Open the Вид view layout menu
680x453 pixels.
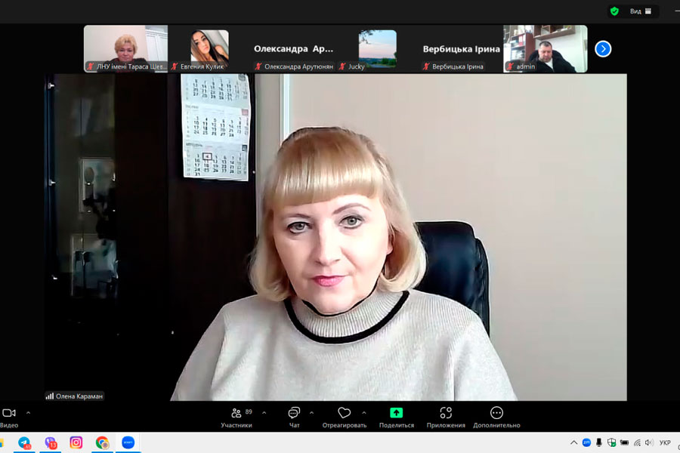pyautogui.click(x=641, y=11)
